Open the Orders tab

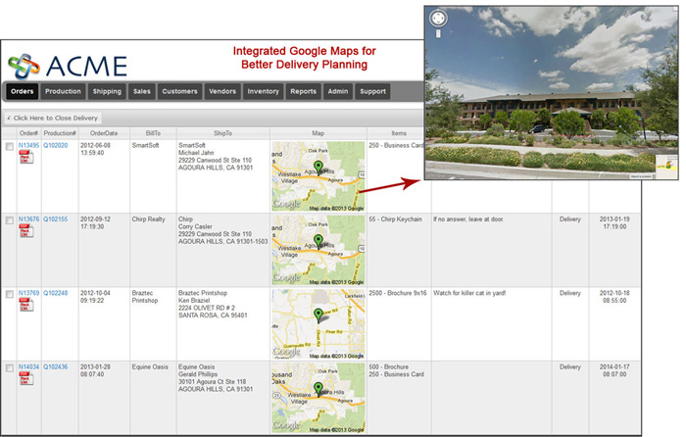pos(23,91)
